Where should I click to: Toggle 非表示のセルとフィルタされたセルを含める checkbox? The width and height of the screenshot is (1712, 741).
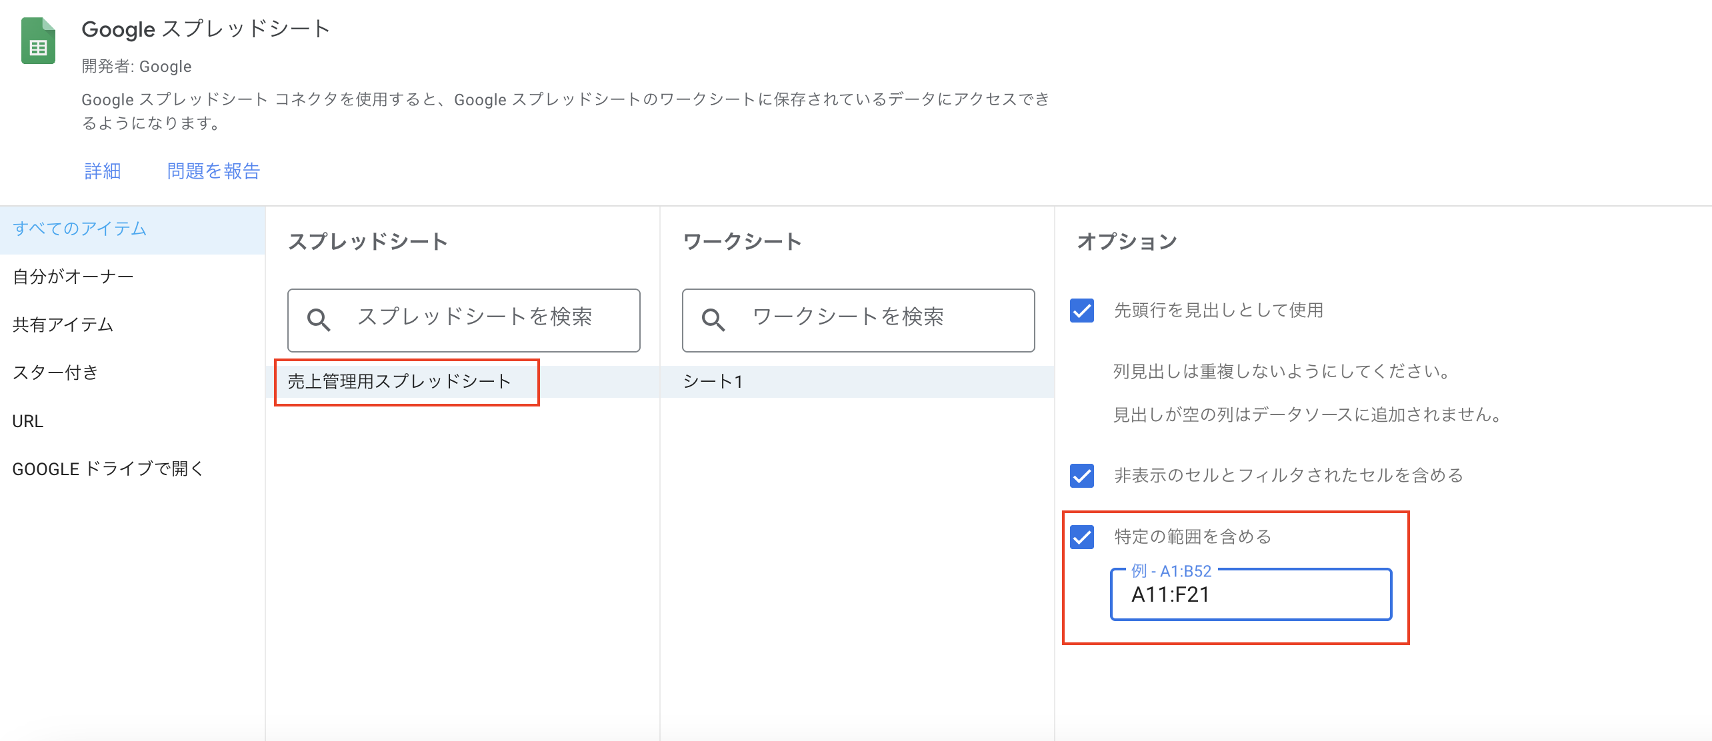click(1081, 476)
